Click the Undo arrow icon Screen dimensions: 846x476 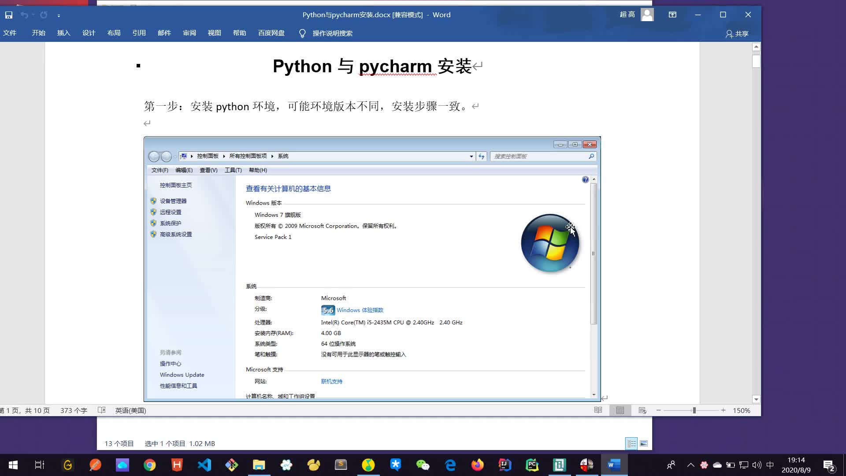tap(24, 15)
